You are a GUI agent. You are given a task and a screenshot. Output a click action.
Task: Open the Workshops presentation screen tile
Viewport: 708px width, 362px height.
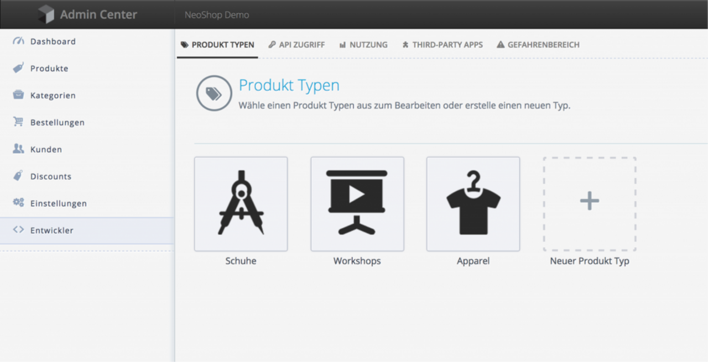(357, 204)
